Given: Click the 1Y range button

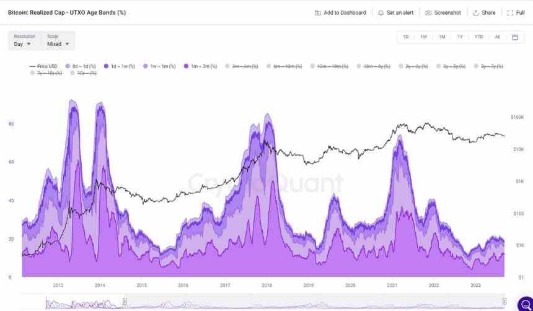Looking at the screenshot, I should (x=460, y=37).
